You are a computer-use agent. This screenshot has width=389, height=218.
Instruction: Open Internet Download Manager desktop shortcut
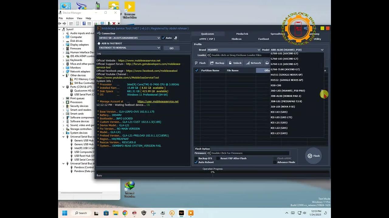(130, 189)
